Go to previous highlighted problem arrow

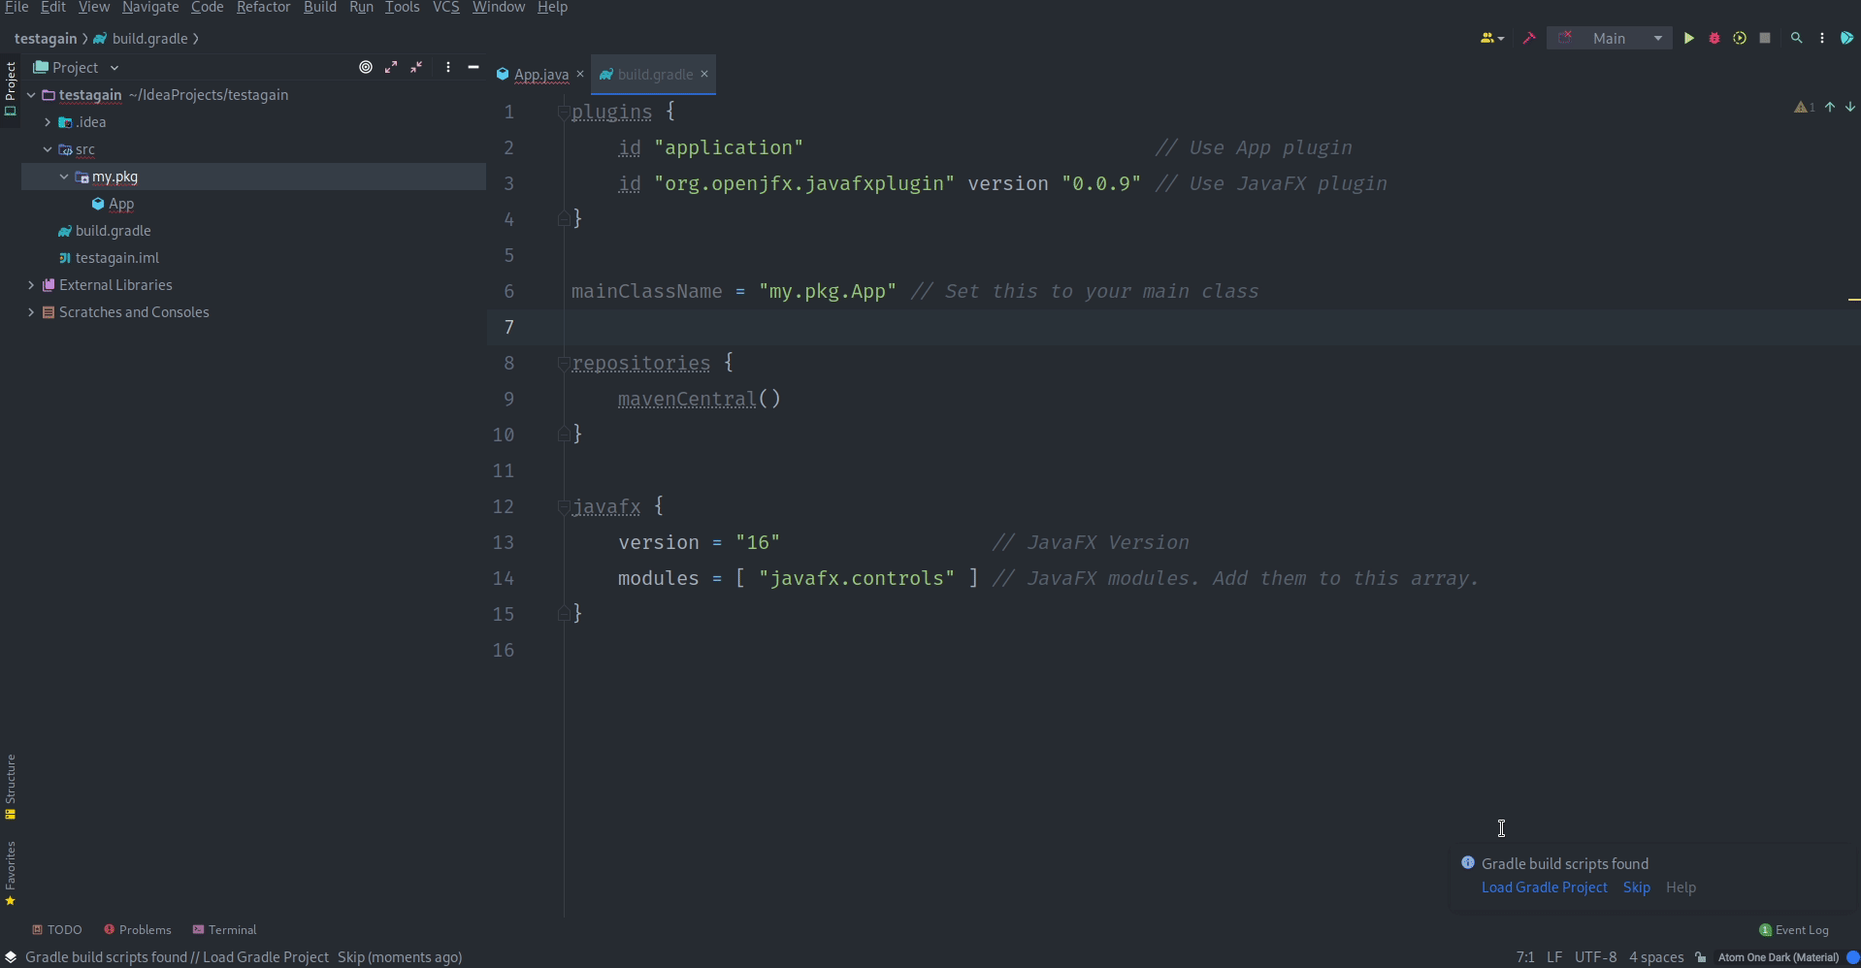(x=1830, y=108)
